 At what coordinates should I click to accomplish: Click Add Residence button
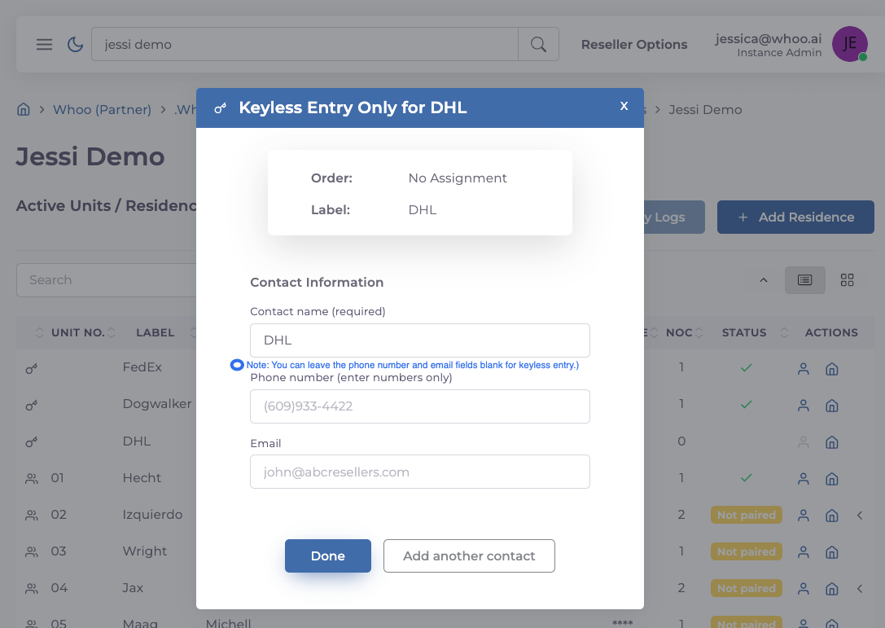[795, 217]
